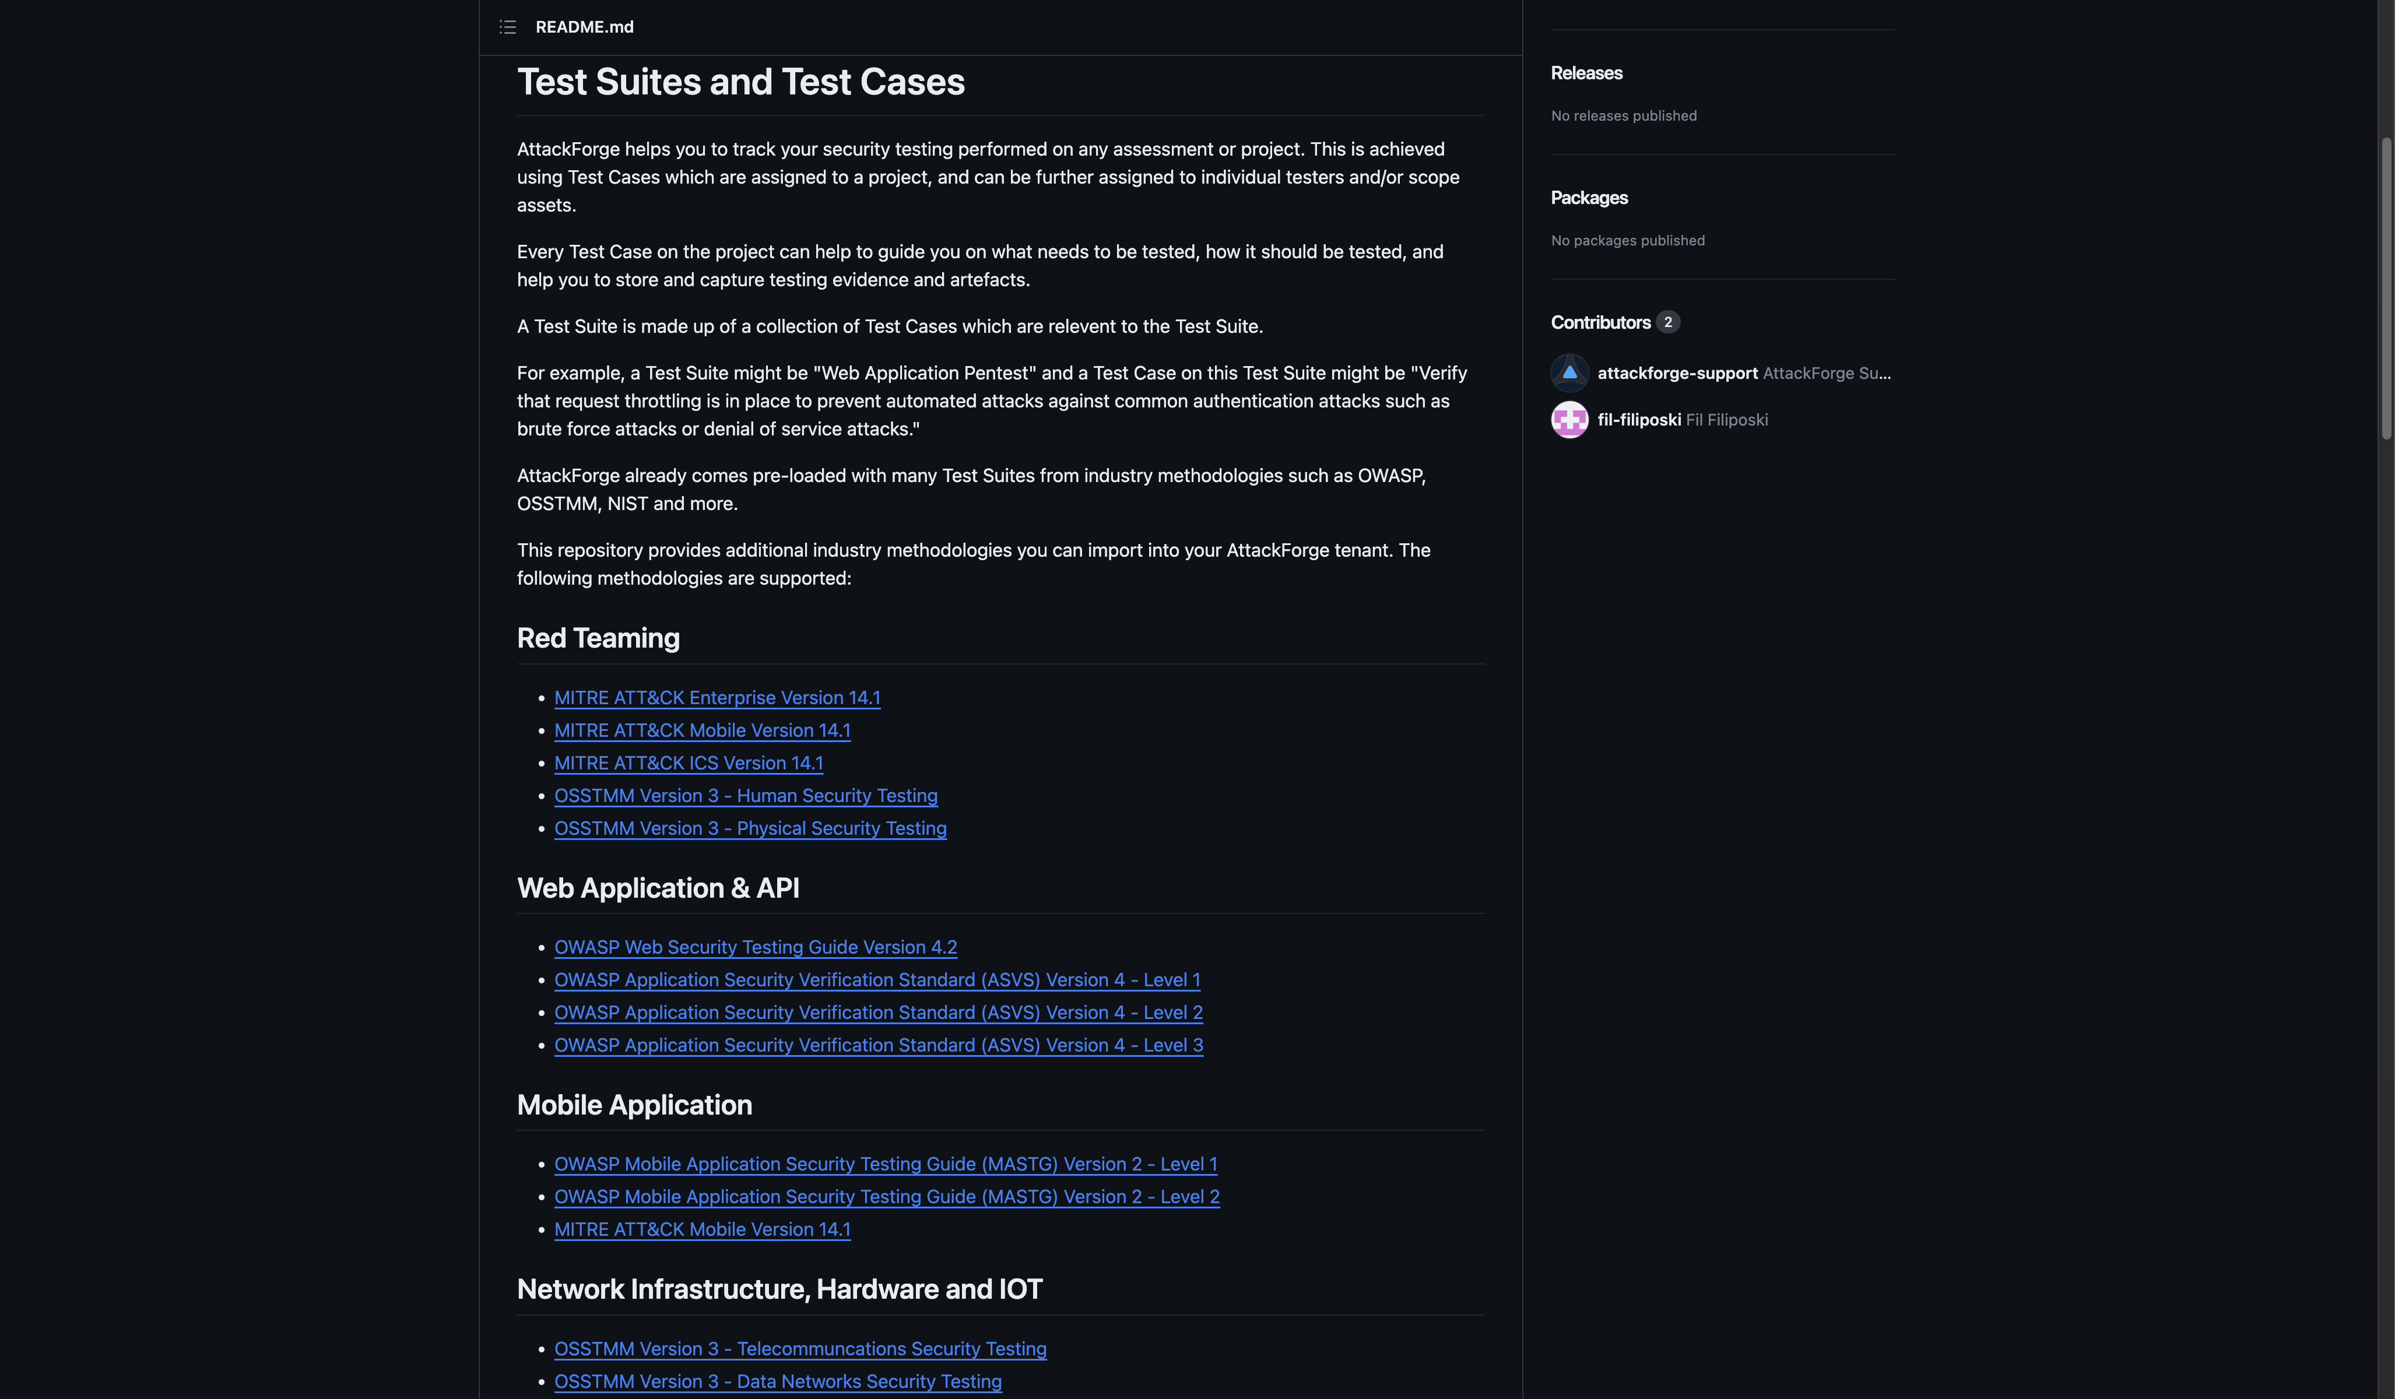Click the No releases published text

click(x=1623, y=116)
